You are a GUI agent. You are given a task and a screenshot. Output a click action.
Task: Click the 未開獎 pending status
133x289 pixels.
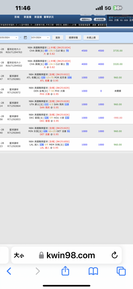click(118, 91)
